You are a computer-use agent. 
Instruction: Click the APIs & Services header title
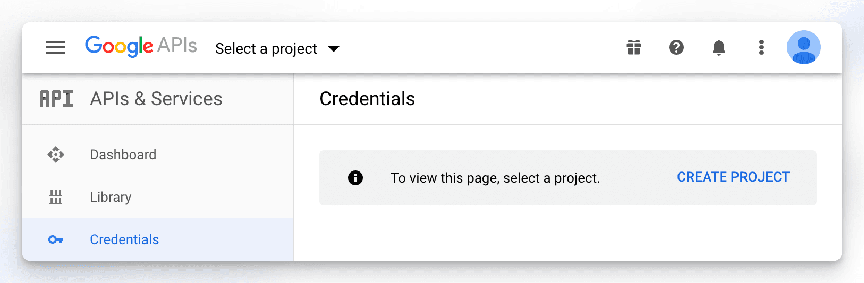tap(156, 99)
